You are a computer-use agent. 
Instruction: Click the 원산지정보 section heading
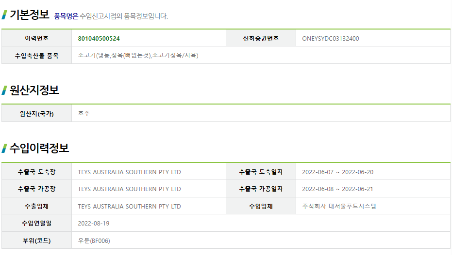tap(34, 90)
